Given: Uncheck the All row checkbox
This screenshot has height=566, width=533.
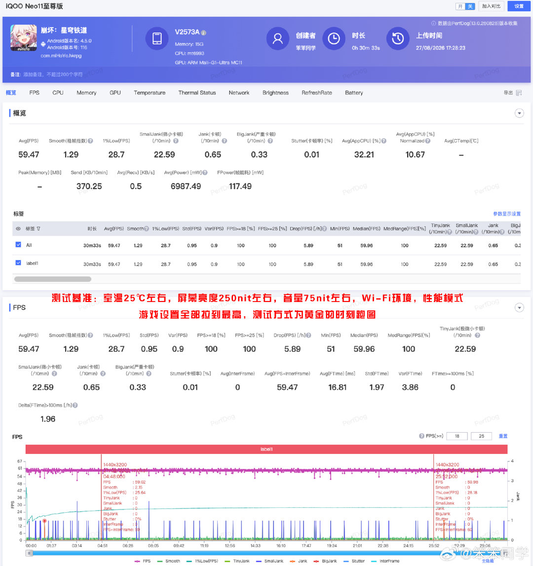Looking at the screenshot, I should tap(18, 245).
